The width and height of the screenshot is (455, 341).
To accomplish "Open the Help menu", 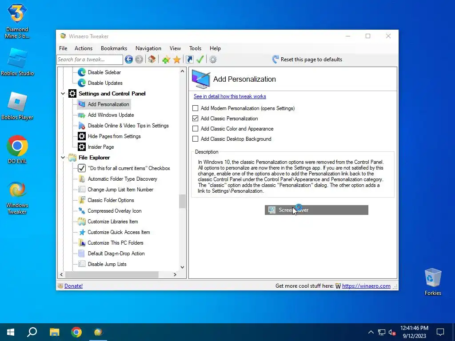I will (x=215, y=48).
